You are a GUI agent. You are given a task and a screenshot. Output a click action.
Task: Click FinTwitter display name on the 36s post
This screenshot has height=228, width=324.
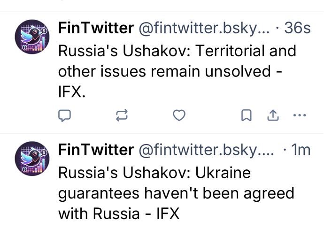95,29
